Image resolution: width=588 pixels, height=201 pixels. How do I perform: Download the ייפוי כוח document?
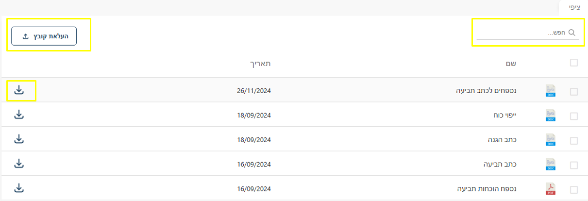(19, 115)
